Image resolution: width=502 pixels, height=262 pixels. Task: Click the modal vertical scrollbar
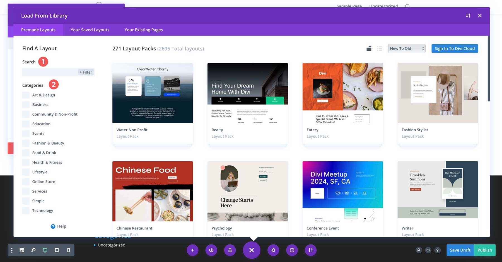[489, 68]
